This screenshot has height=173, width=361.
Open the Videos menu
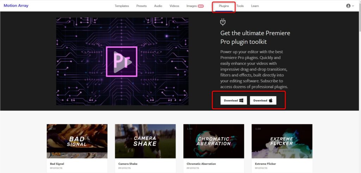tap(174, 6)
